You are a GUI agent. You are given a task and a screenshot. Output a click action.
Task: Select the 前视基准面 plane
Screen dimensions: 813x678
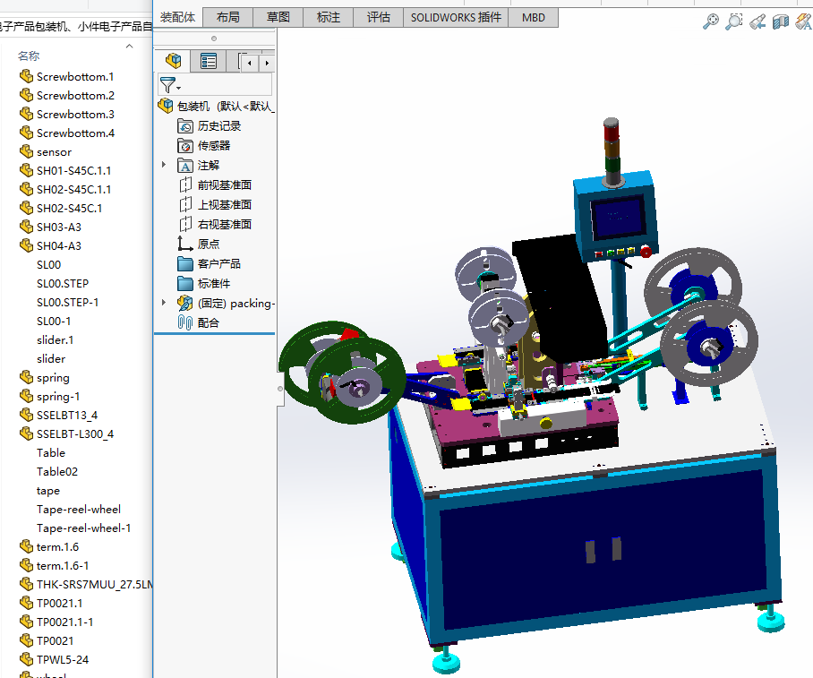(215, 185)
